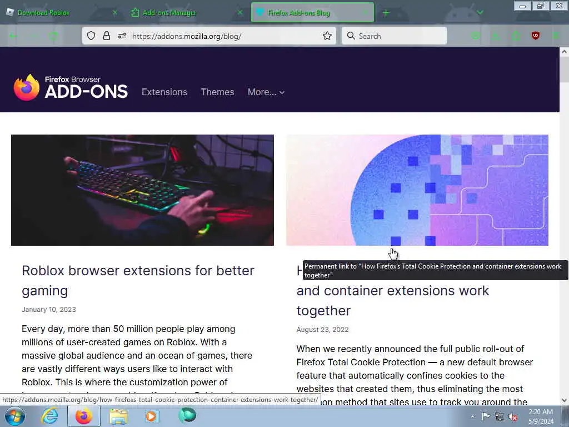The height and width of the screenshot is (427, 569).
Task: Open the 'and container extensions work together' heading link
Action: click(393, 300)
